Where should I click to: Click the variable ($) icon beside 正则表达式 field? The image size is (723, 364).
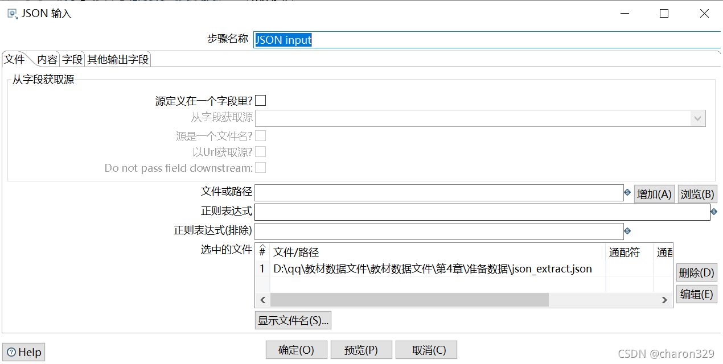click(713, 212)
